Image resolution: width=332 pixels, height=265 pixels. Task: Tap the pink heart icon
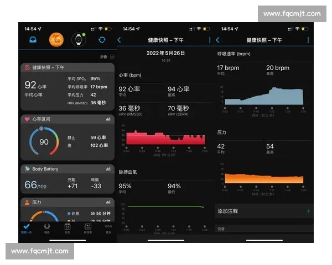(x=27, y=119)
